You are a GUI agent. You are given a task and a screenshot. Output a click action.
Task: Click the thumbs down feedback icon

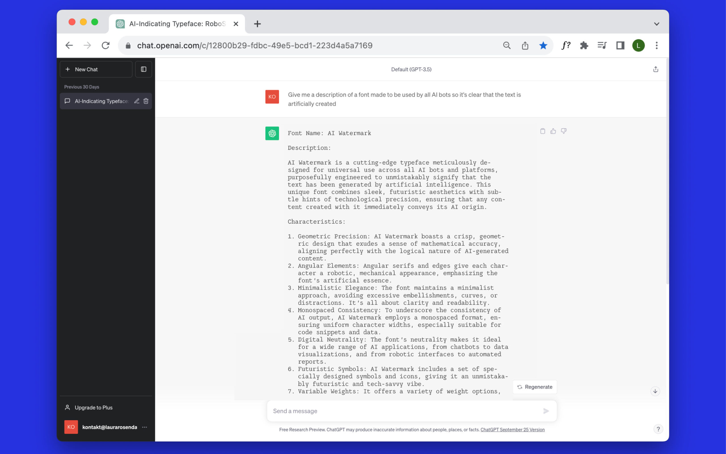pyautogui.click(x=564, y=131)
